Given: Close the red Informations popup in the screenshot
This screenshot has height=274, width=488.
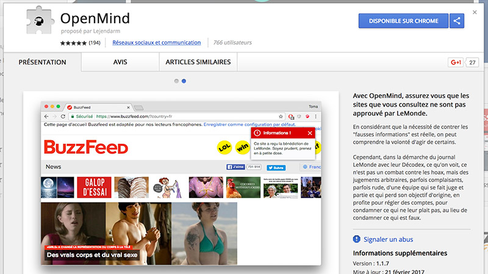Looking at the screenshot, I should click(310, 133).
